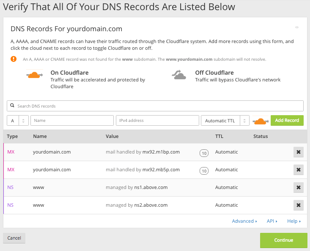The image size is (310, 251).
Task: Click the DNS Records For yourdomain.com heading
Action: [66, 29]
